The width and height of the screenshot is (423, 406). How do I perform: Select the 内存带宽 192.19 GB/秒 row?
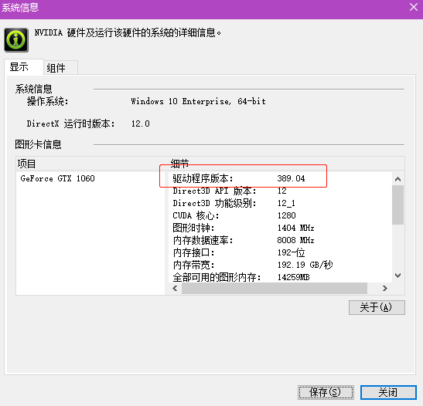pos(280,265)
